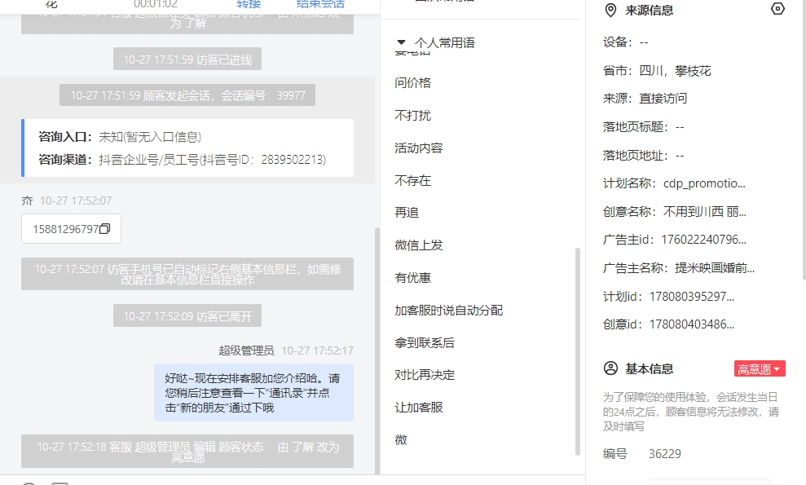
Task: Collapse the 个人常用语 phrase group
Action: click(402, 42)
